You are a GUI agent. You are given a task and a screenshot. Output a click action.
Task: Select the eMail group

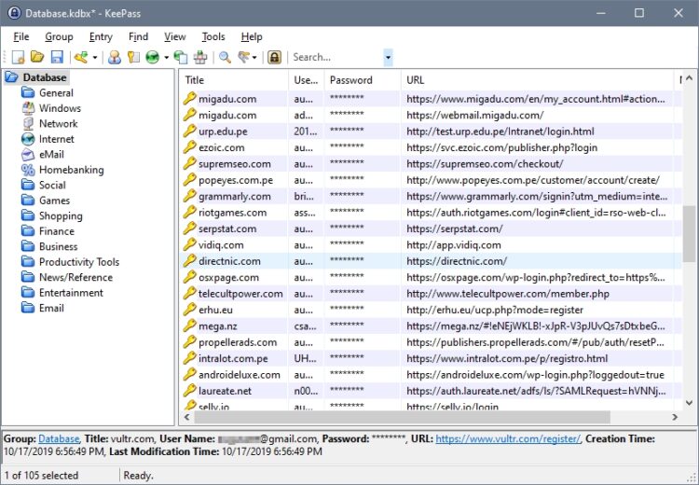coord(51,155)
